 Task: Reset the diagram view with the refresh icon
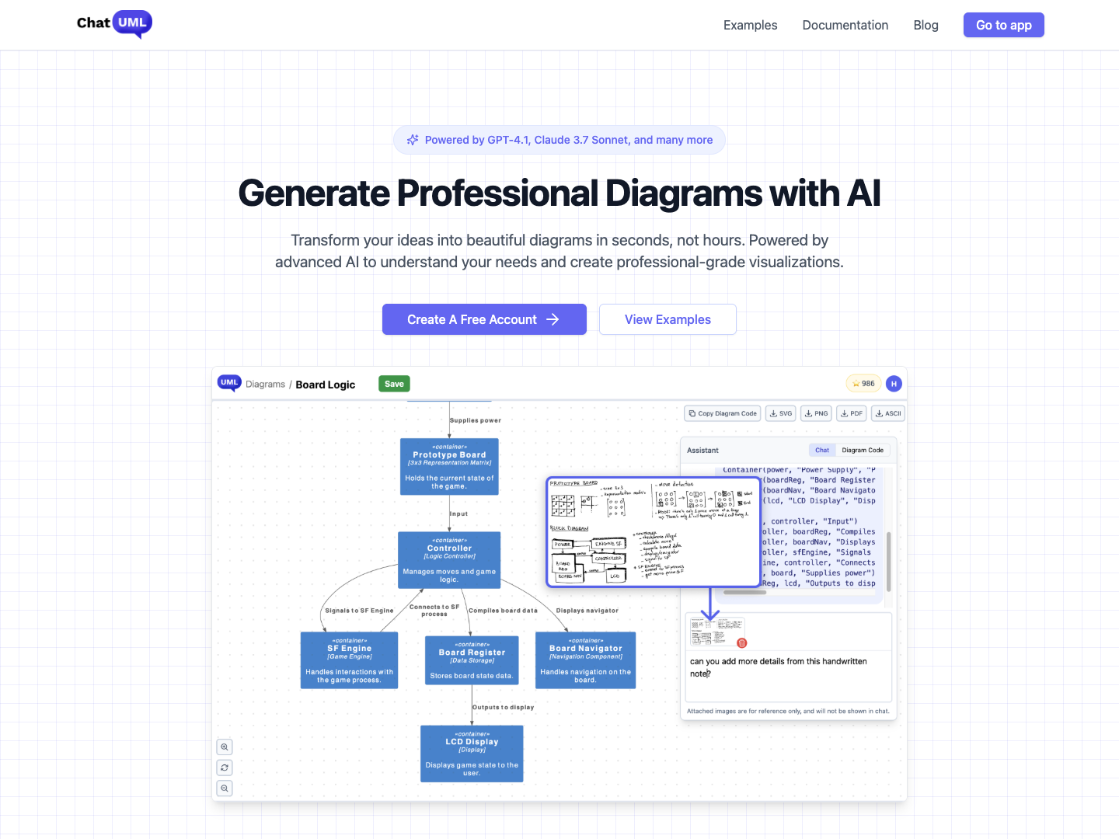(225, 768)
